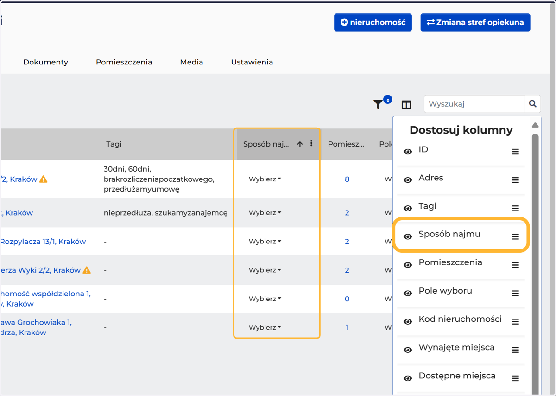Click warning icon next to Wyki 2/2
The width and height of the screenshot is (556, 396).
[x=87, y=270]
